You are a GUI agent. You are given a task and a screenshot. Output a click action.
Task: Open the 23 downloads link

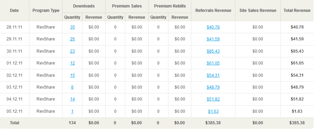[72, 51]
